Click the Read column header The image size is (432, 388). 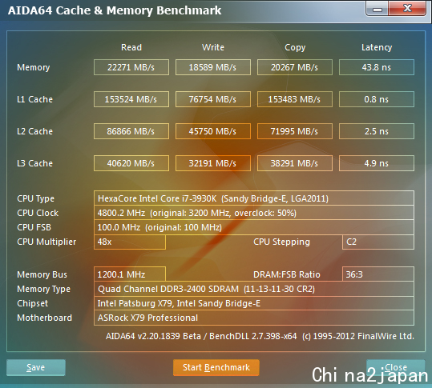[x=131, y=47]
